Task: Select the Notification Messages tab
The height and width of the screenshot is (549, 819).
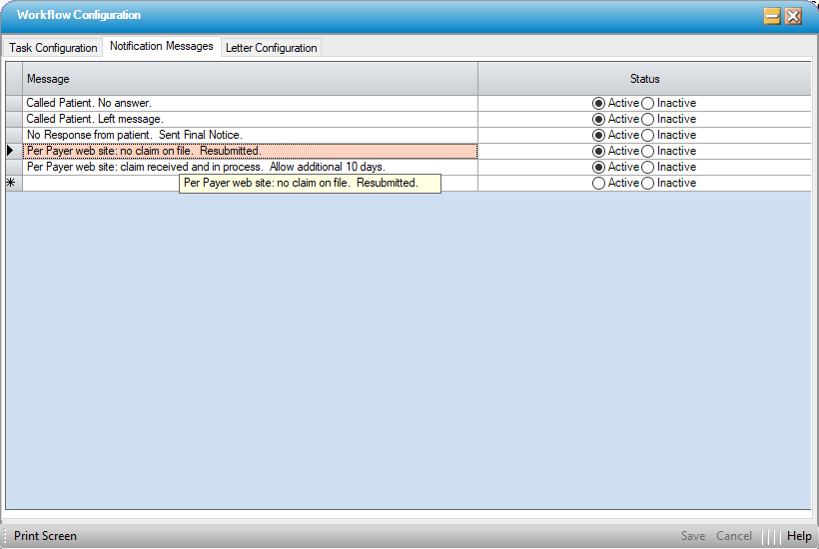Action: click(161, 46)
